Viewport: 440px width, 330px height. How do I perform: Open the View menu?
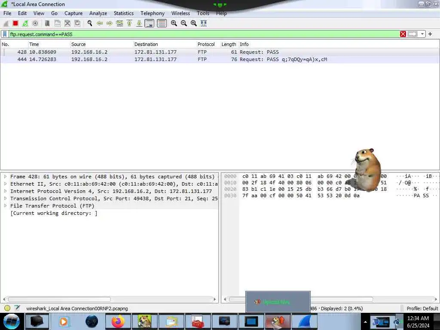(39, 13)
